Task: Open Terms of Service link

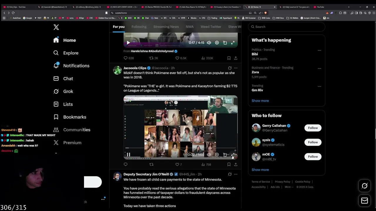Action: (261, 182)
